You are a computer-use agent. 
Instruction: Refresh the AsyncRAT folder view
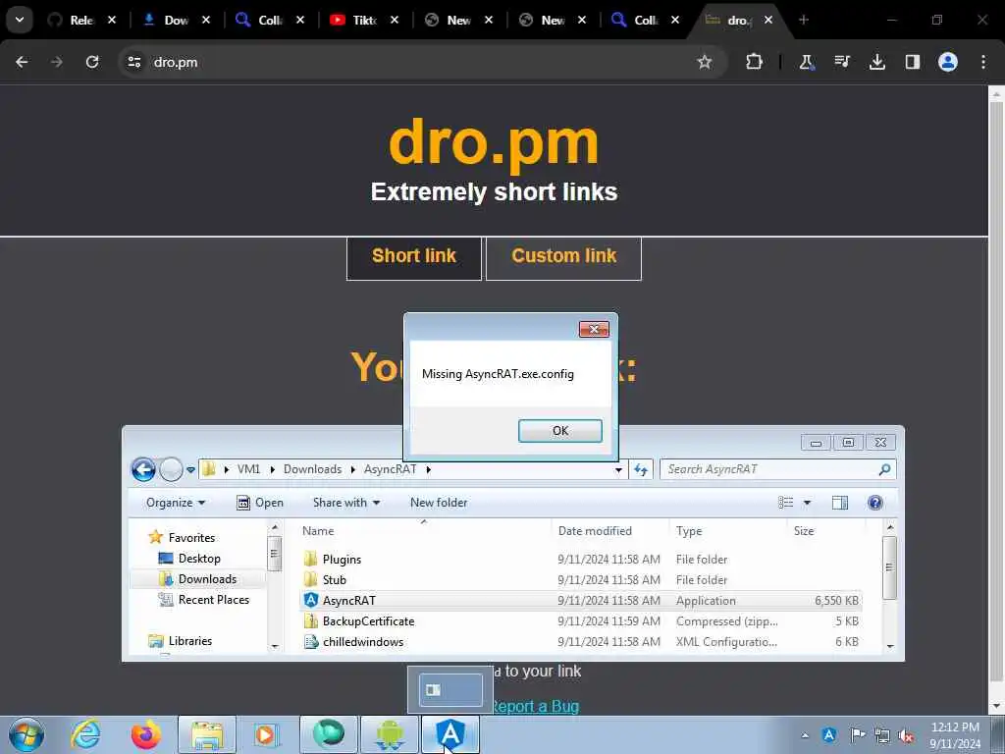pos(640,470)
